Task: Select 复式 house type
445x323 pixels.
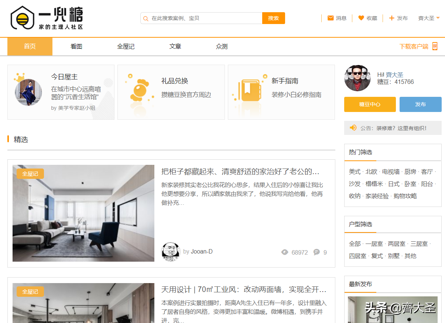Action: tap(377, 256)
